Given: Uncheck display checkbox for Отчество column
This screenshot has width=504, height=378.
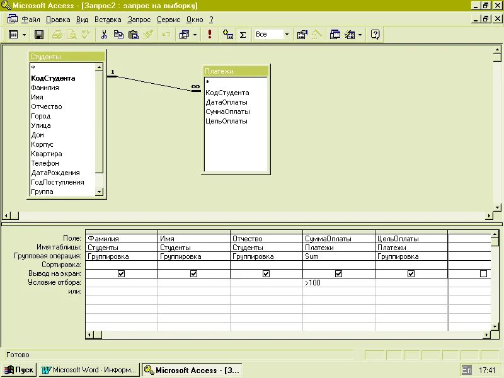Looking at the screenshot, I should (266, 273).
